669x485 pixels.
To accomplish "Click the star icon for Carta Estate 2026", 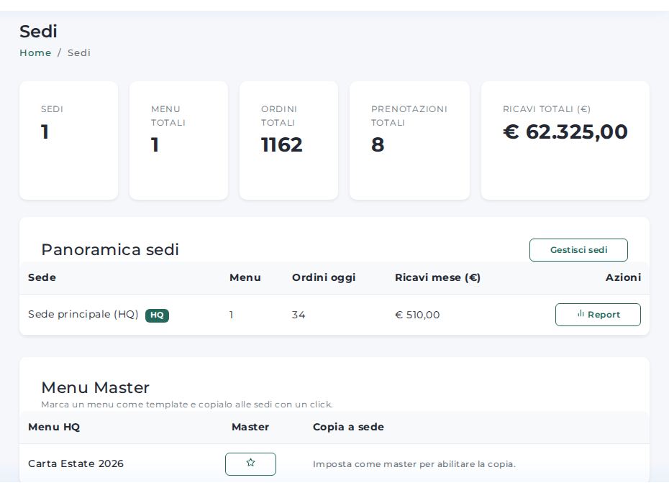I will [250, 463].
